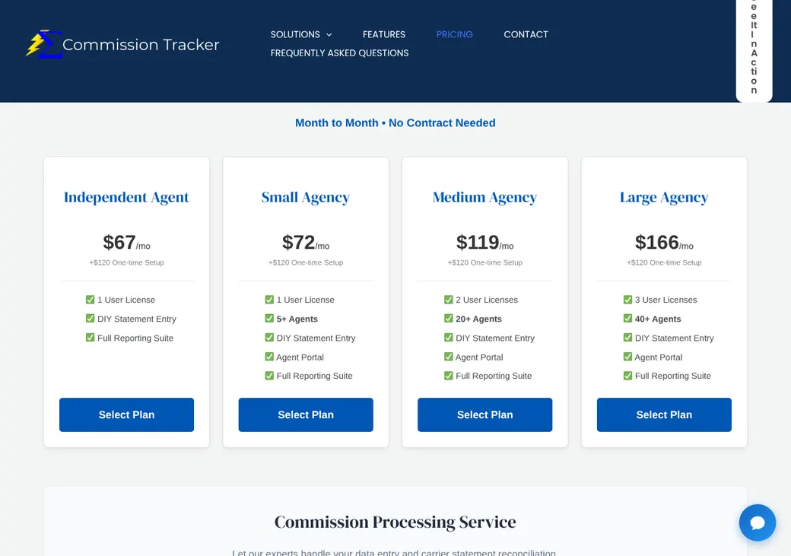Click the 20+ Agents feature text

point(478,319)
